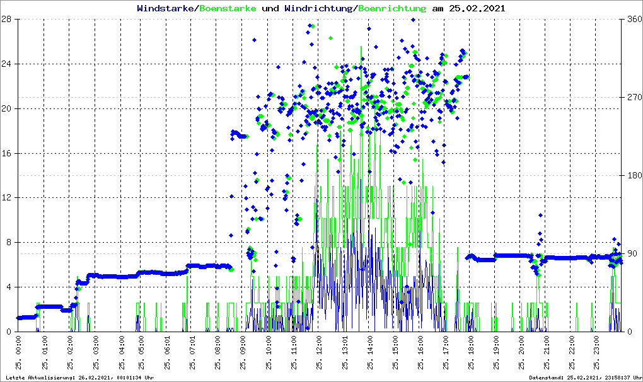The image size is (643, 382).
Task: Click the 360 degree label on right axis
Action: [x=634, y=19]
